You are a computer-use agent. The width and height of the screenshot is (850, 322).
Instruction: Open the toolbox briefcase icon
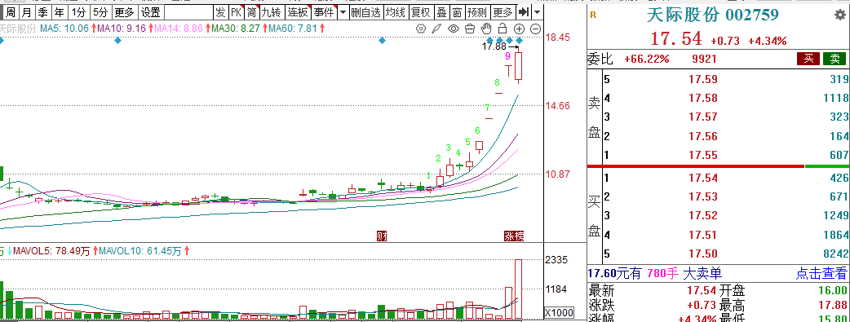click(470, 29)
